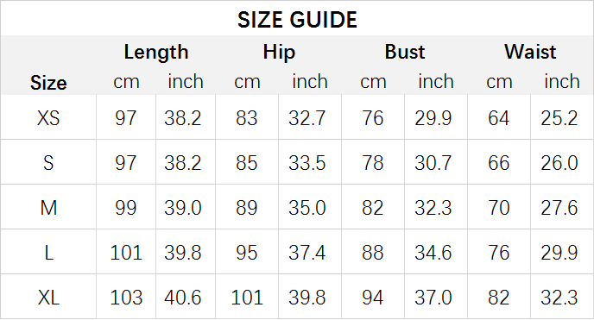Click the S waist inch value 26.0
Screen dimensions: 594x320
point(559,163)
